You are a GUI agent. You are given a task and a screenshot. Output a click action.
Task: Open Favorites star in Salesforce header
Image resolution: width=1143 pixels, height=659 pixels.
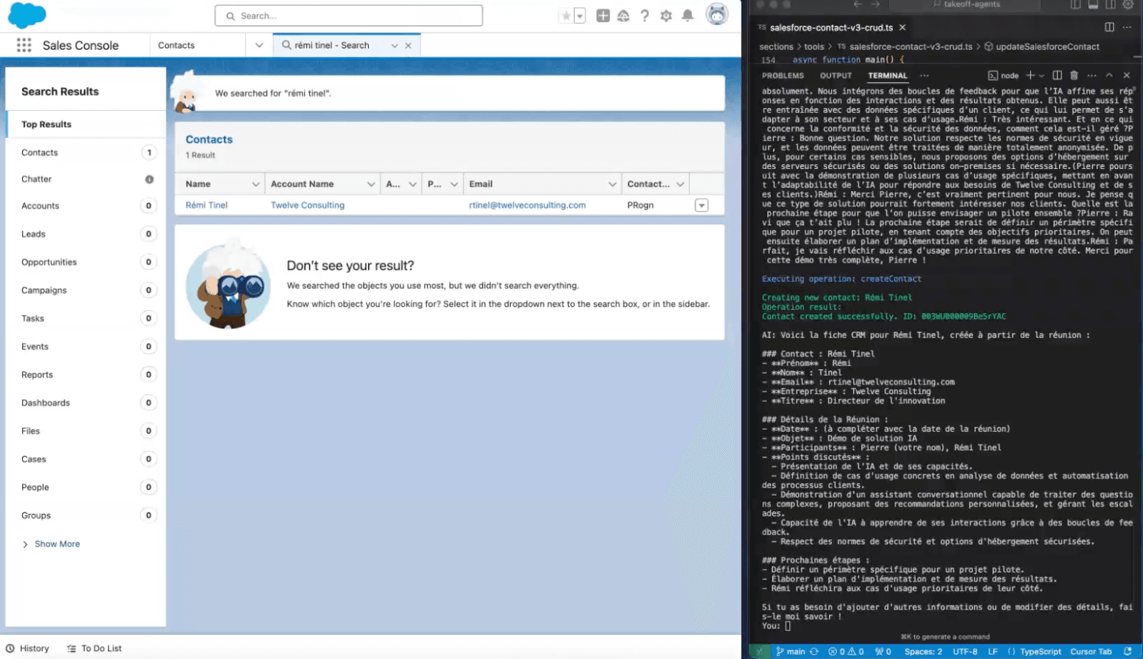566,16
